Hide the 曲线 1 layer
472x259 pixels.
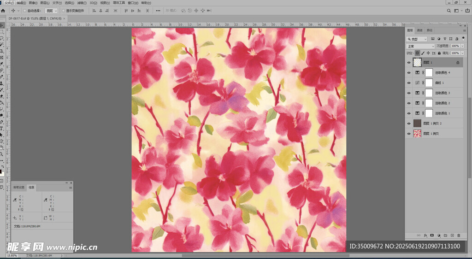point(409,83)
